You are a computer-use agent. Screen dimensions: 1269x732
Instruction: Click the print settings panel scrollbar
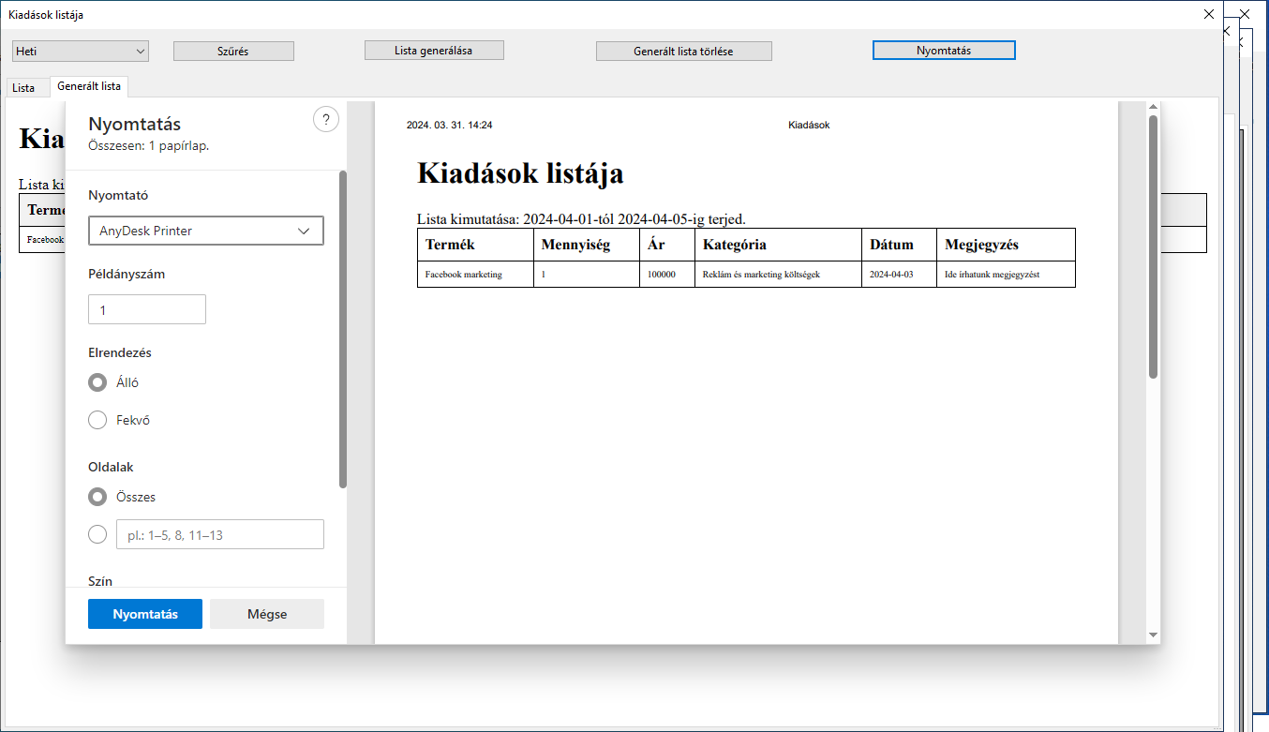point(343,328)
